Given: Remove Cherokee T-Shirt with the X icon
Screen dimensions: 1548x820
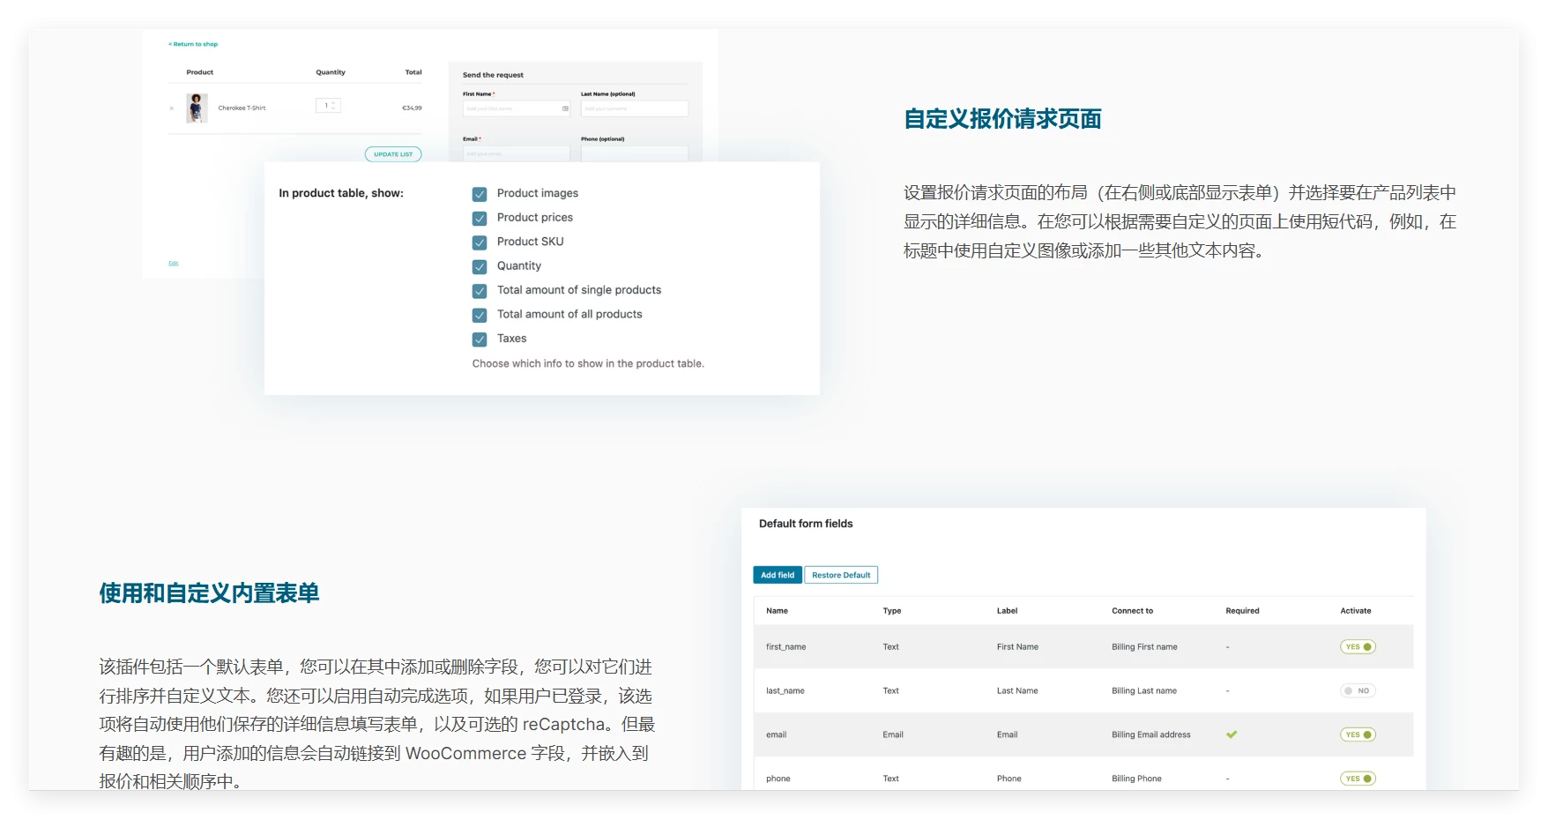Looking at the screenshot, I should (x=172, y=108).
